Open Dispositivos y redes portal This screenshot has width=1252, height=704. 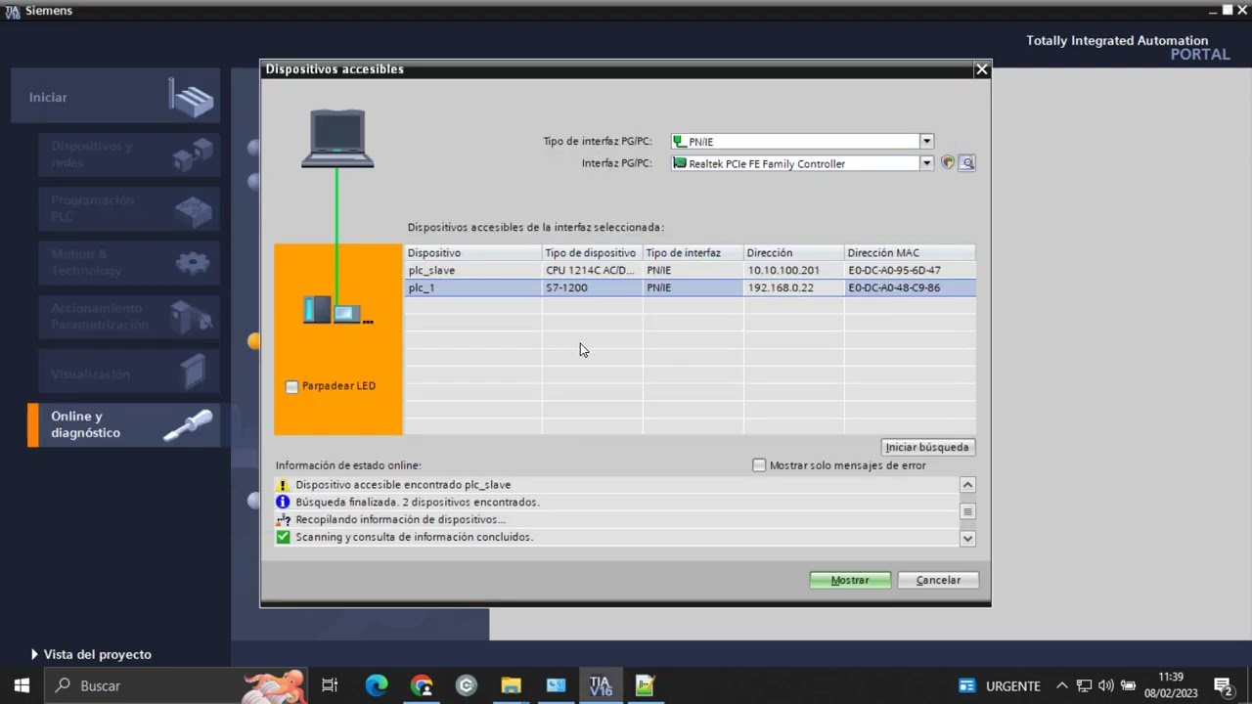click(x=129, y=154)
